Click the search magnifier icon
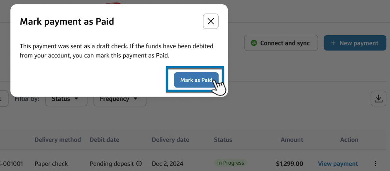This screenshot has width=390, height=171. pyautogui.click(x=1, y=99)
